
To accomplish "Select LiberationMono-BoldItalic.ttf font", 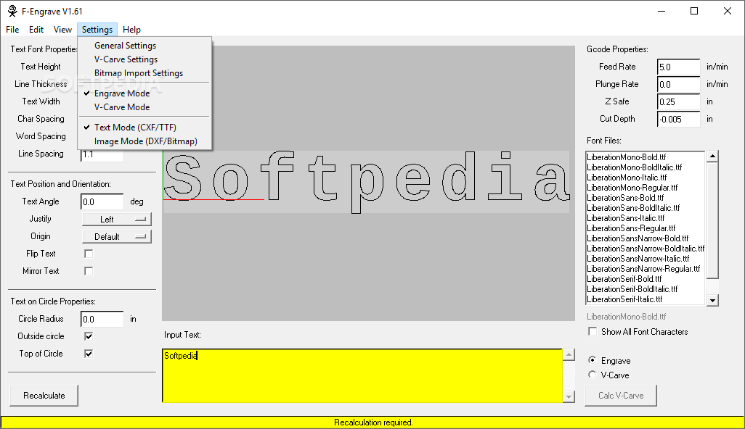I will (x=635, y=167).
